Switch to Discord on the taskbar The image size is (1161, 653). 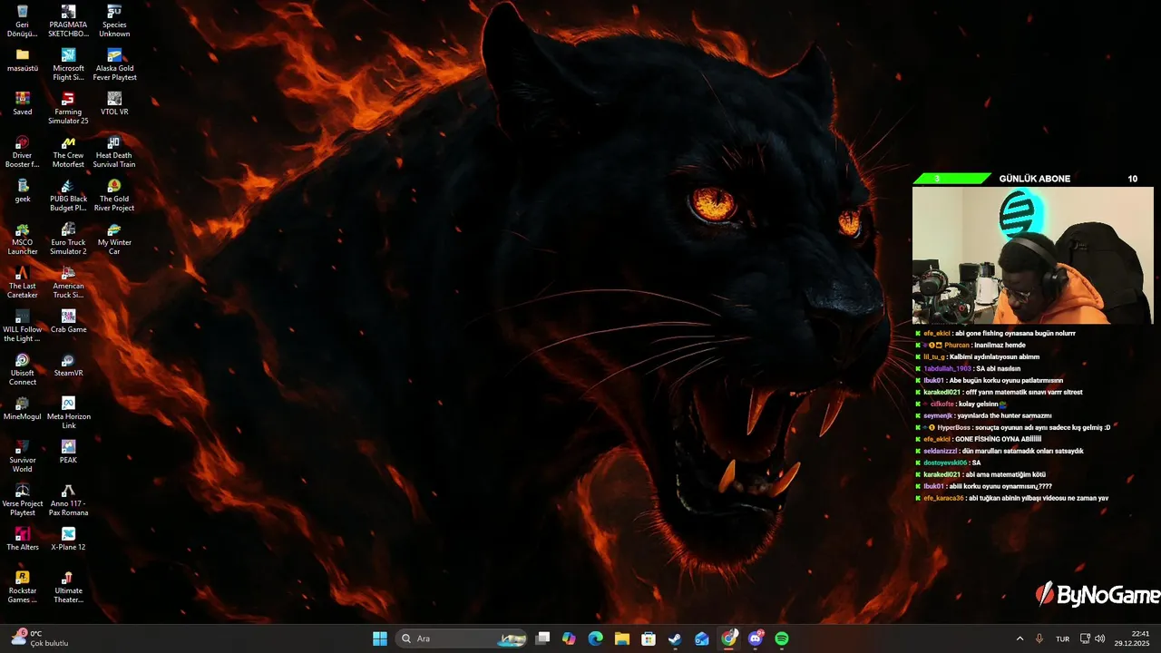pos(756,638)
